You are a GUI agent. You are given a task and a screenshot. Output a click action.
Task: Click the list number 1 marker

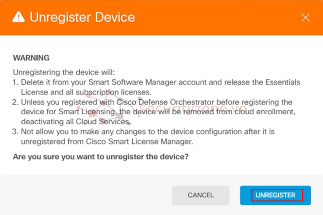pyautogui.click(x=15, y=82)
